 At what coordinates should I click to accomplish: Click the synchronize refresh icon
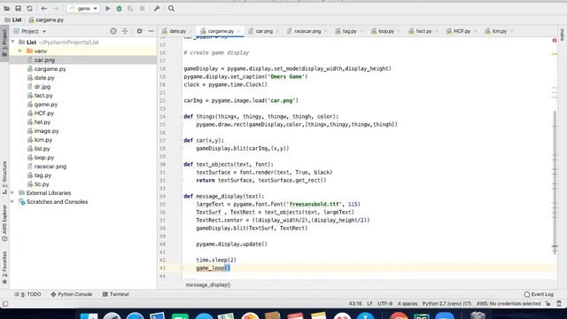pos(29,8)
